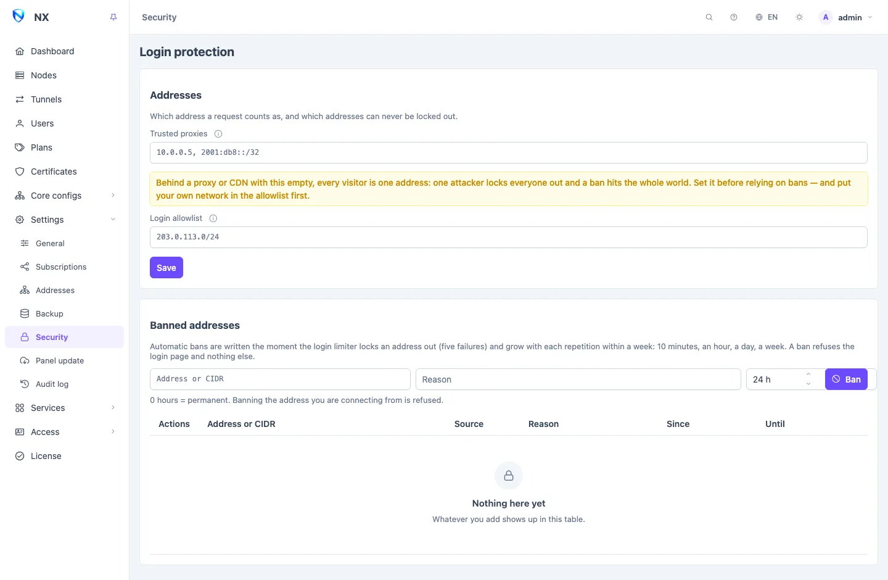Focus the Login allowlist input field
Screen dimensions: 888x580
pyautogui.click(x=509, y=237)
